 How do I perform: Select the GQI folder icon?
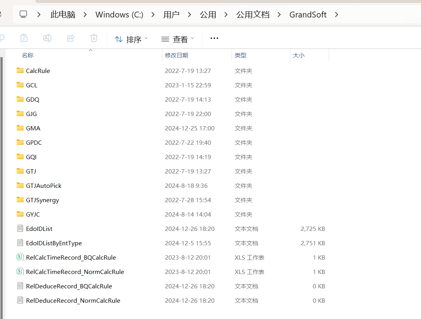point(20,156)
